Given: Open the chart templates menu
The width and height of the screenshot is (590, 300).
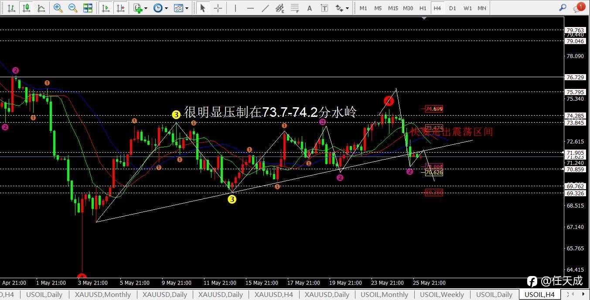Looking at the screenshot, I should click(178, 8).
